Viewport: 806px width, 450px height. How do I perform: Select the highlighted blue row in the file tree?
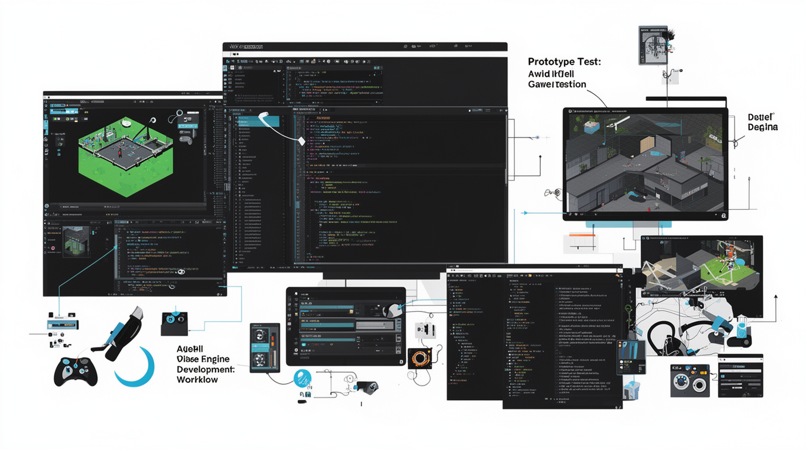pos(259,122)
